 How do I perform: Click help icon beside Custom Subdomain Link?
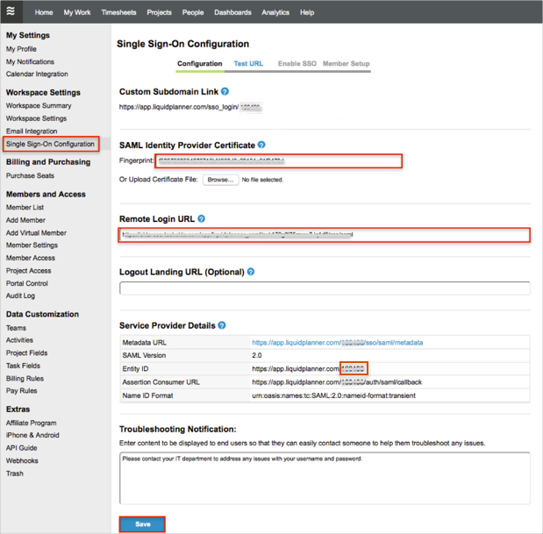tap(225, 91)
